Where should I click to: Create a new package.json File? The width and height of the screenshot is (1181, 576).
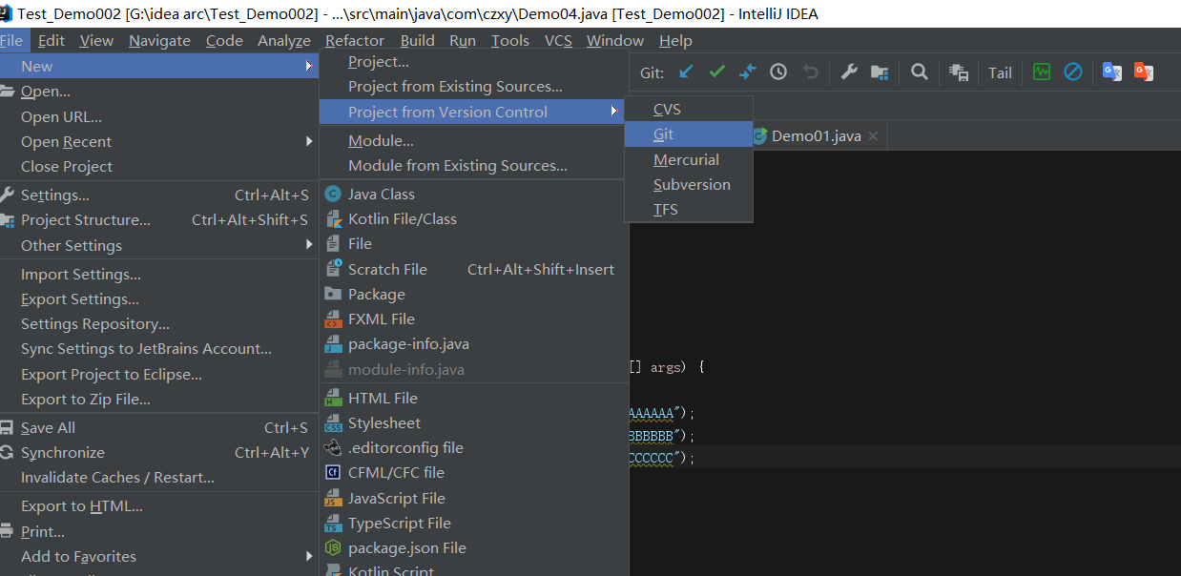click(472, 547)
